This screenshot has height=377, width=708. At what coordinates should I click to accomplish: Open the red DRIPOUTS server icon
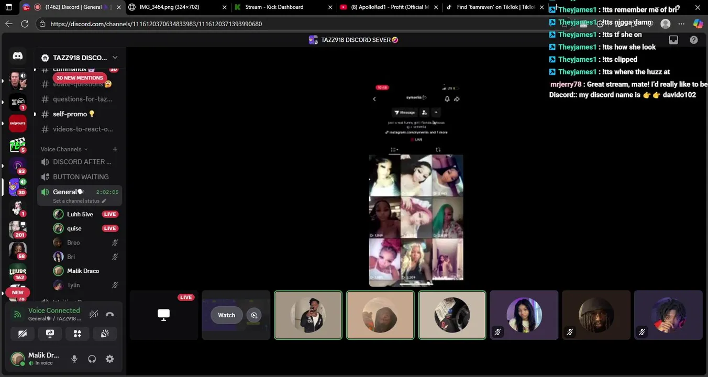(17, 124)
